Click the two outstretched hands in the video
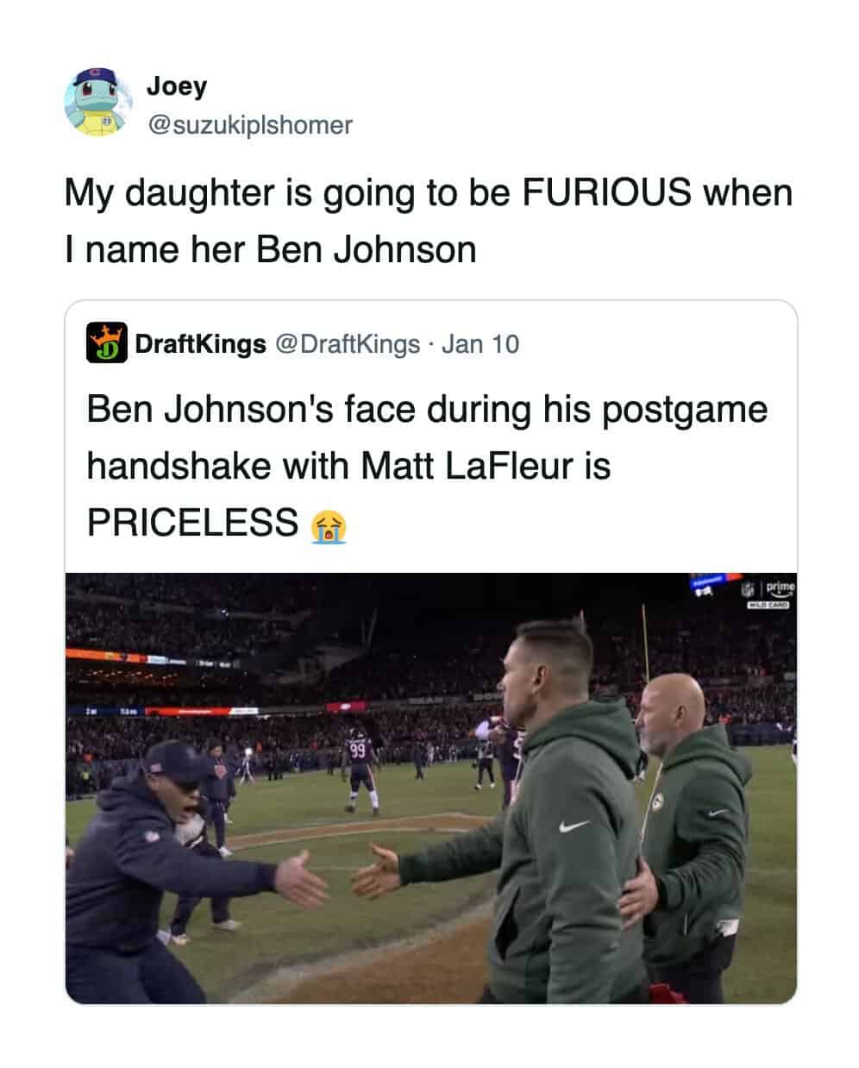This screenshot has height=1068, width=859. point(338,877)
